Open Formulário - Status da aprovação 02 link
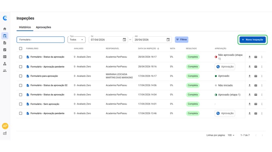 tap(49, 85)
